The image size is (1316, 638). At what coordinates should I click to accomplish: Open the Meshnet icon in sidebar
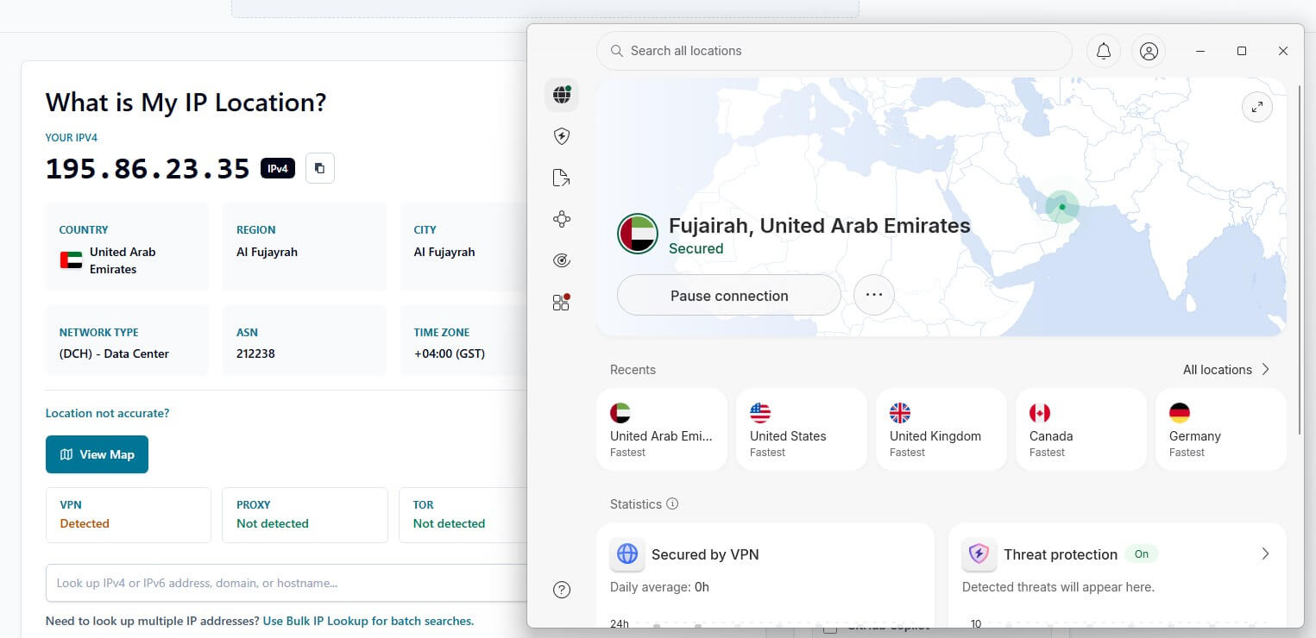click(562, 219)
